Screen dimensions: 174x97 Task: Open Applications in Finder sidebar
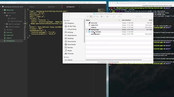[72, 35]
